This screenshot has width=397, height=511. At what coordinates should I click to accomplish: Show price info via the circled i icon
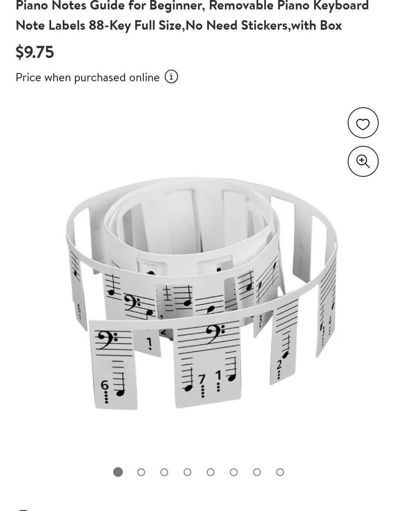(171, 77)
